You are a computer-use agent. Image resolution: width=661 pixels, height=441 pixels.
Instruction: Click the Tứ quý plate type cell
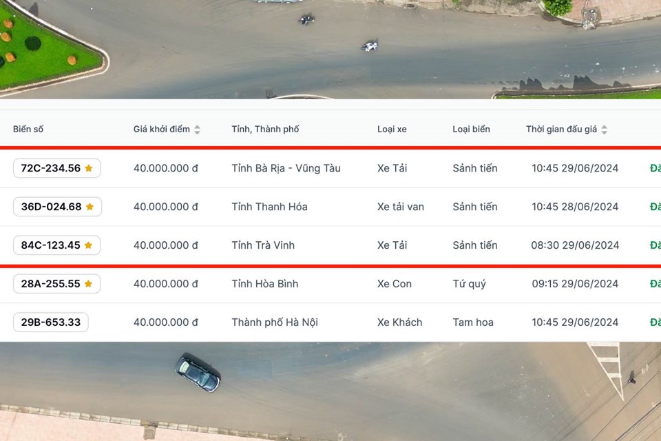point(469,284)
